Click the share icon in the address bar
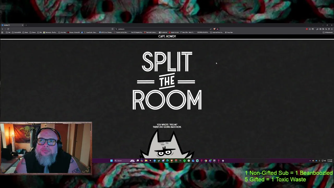Screen dimensions: 334x188 211,29
